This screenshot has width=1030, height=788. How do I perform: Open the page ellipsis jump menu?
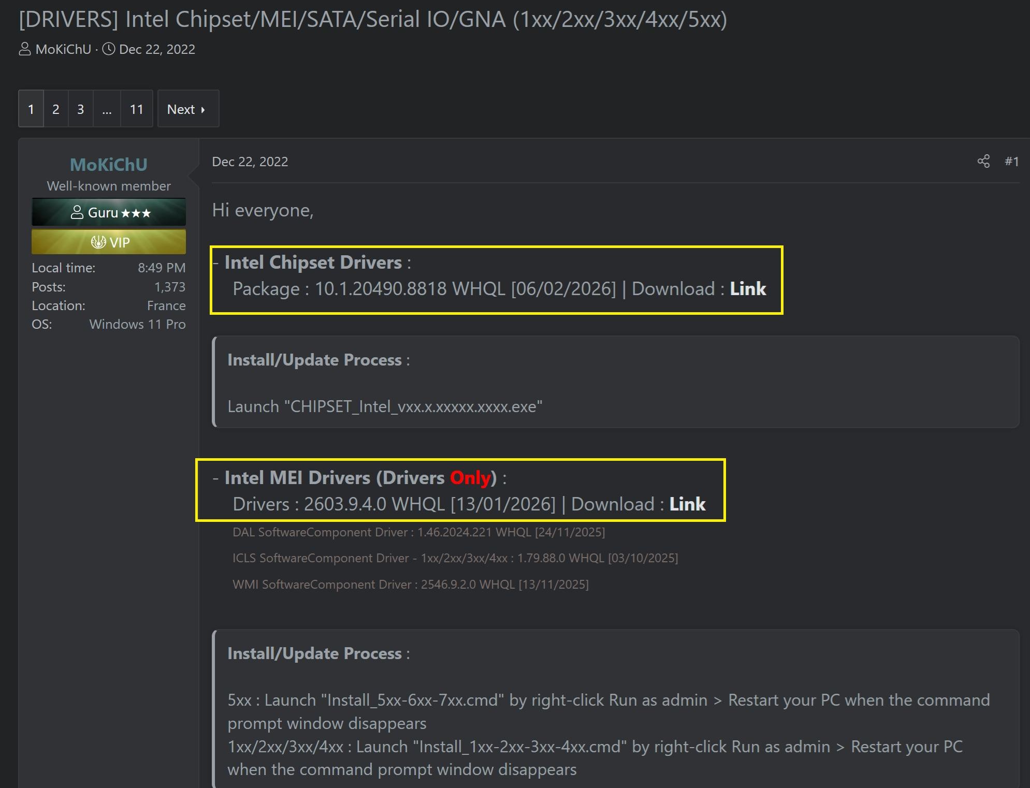pyautogui.click(x=107, y=109)
